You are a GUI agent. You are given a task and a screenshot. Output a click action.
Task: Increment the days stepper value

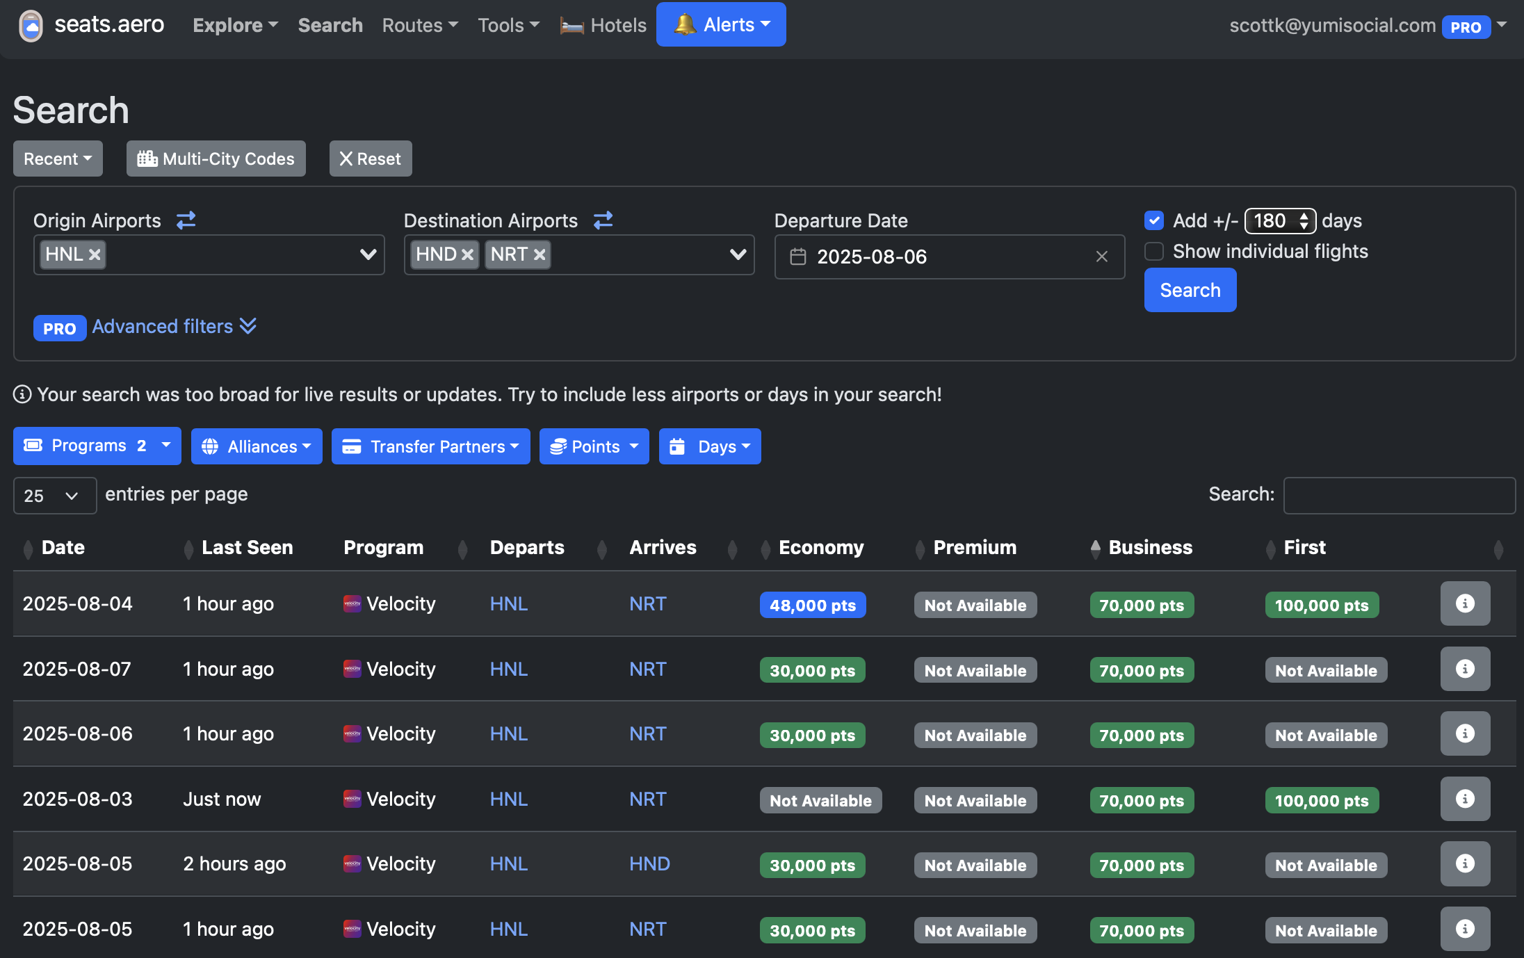click(x=1304, y=216)
